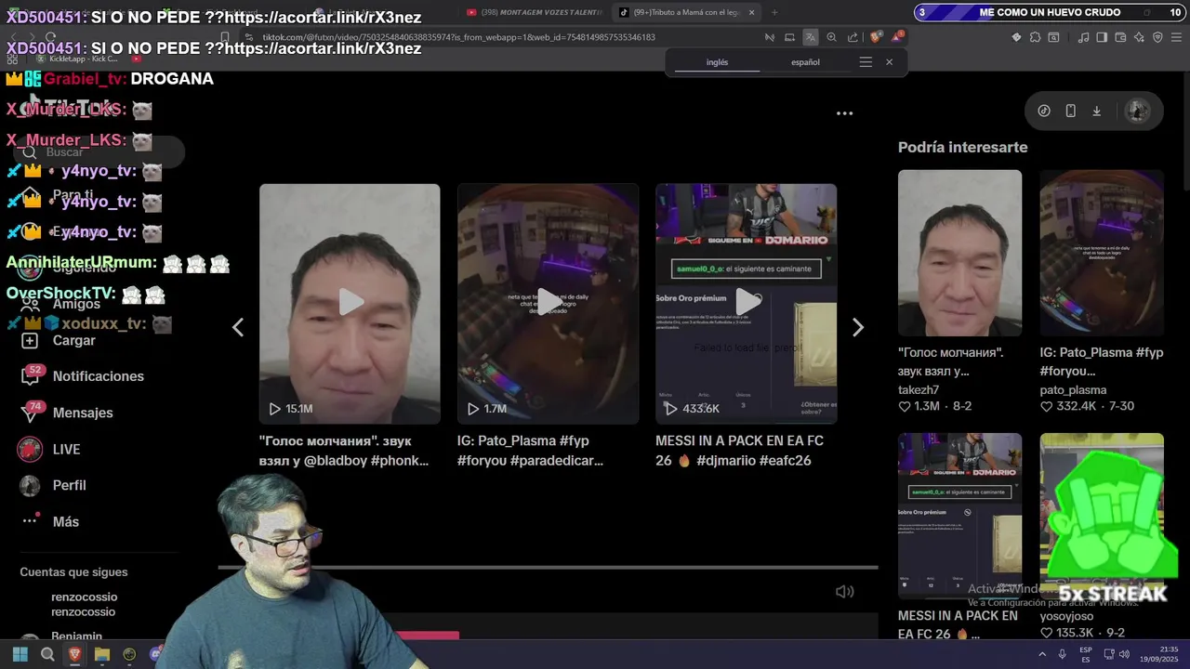This screenshot has width=1190, height=669.
Task: Play the MESSI IN A PACK video card
Action: point(746,304)
